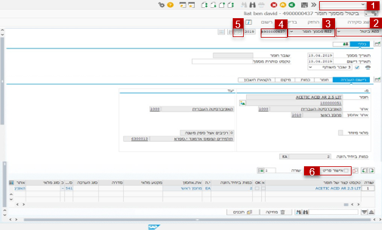Image resolution: width=382 pixels, height=230 pixels.
Task: Click the printer icon in header data
Action: pyautogui.click(x=368, y=67)
